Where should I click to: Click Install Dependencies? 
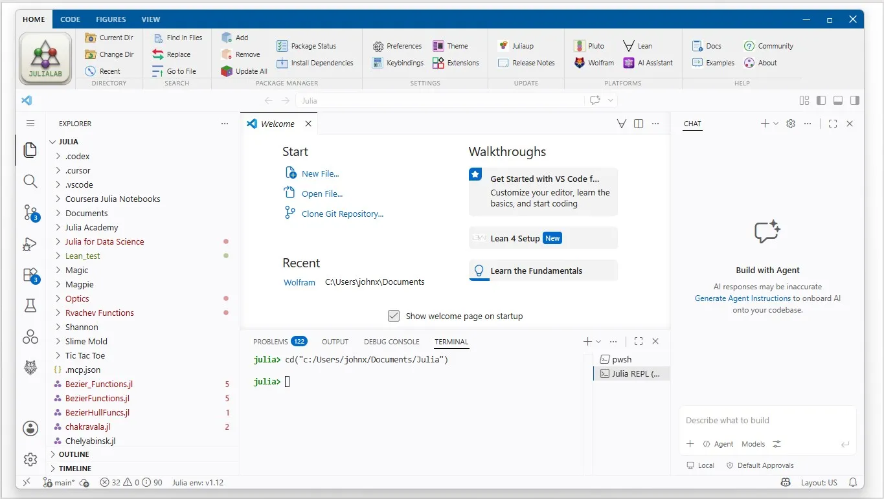click(315, 63)
